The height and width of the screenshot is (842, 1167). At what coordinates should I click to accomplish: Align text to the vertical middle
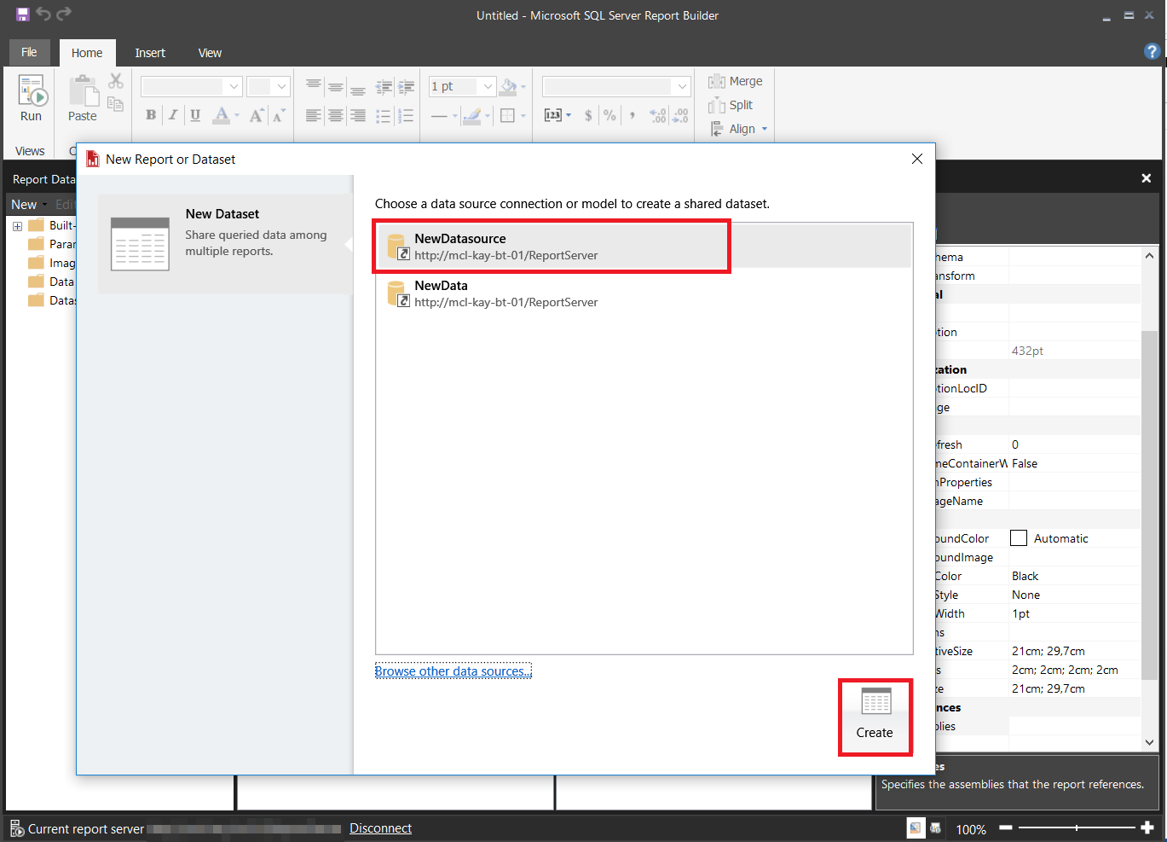pyautogui.click(x=336, y=86)
